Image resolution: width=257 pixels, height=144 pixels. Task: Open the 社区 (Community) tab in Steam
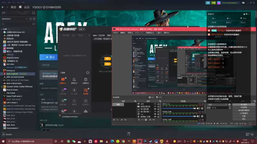pos(27,7)
